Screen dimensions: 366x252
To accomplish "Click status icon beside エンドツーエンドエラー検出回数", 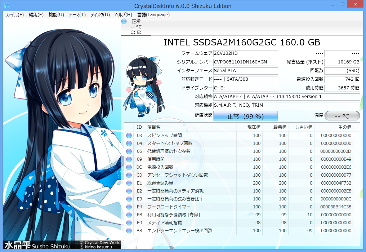I will pyautogui.click(x=129, y=231).
